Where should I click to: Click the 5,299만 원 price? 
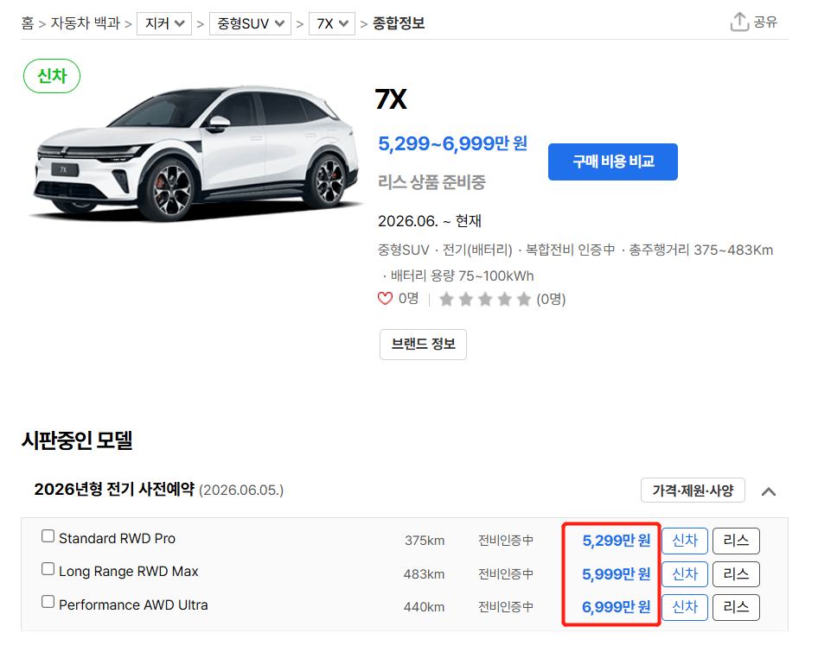click(617, 541)
